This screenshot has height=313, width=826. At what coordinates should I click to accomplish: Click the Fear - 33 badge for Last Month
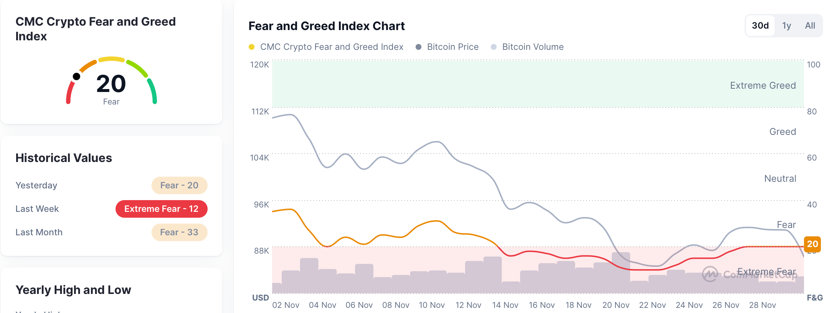pyautogui.click(x=179, y=232)
